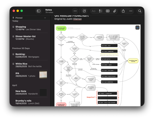This screenshot has height=119, width=154.
Task: Attach a file with paperclip icon
Action: pyautogui.click(x=115, y=11)
